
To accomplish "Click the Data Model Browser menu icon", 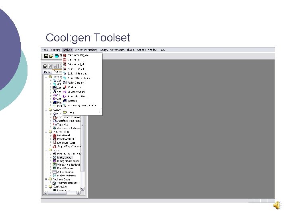I will (65, 55).
